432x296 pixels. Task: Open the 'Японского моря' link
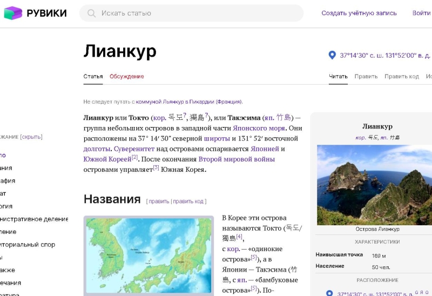tap(259, 128)
